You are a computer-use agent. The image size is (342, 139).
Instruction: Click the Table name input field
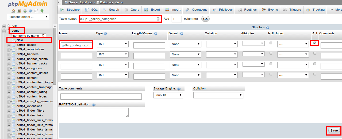pyautogui.click(x=121, y=19)
